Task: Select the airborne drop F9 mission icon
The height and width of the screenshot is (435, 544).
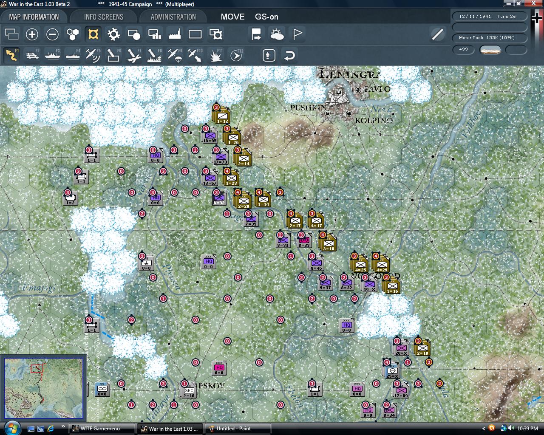Action: click(x=174, y=55)
